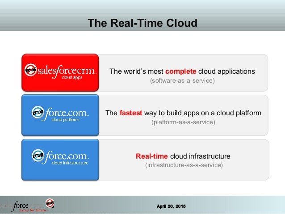Screen dimensions: 285x214
Task: Click 'cloud infrastructure' black text in third row
Action: click(200, 156)
